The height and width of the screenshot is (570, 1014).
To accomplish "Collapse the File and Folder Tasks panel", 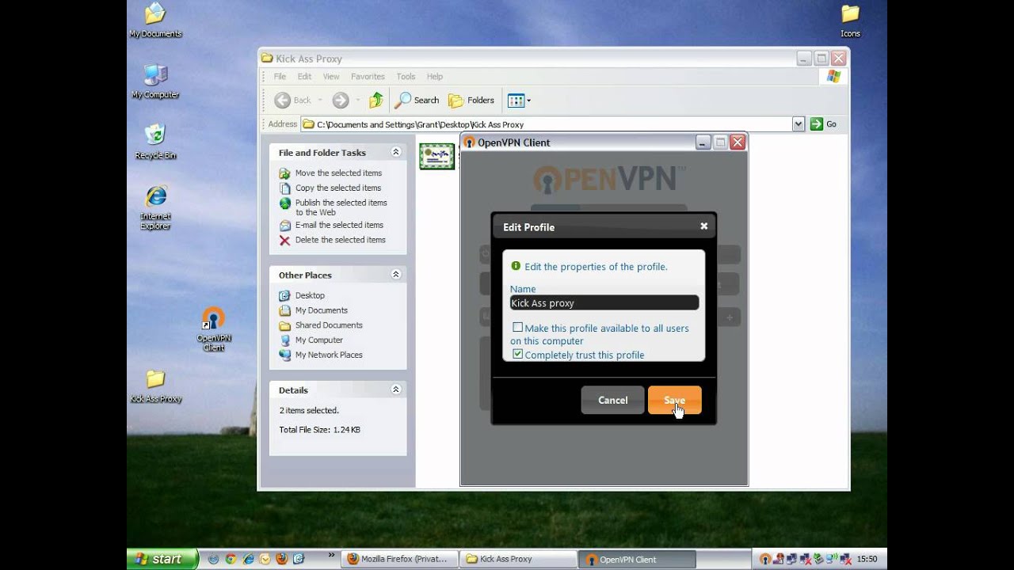I will tap(396, 152).
